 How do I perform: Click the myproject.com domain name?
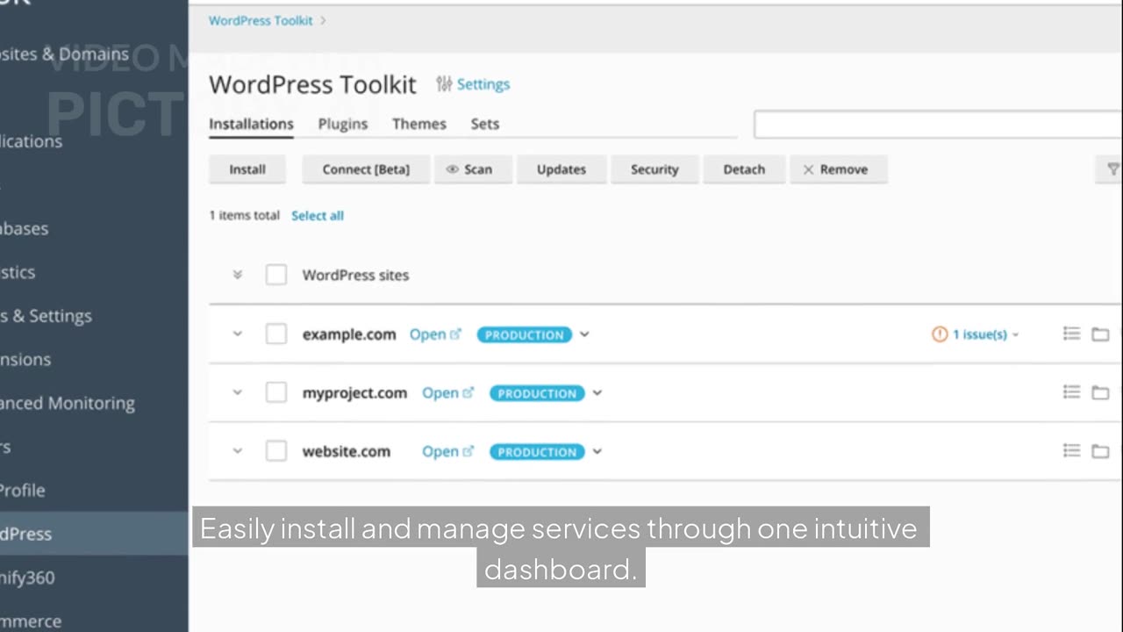point(354,393)
